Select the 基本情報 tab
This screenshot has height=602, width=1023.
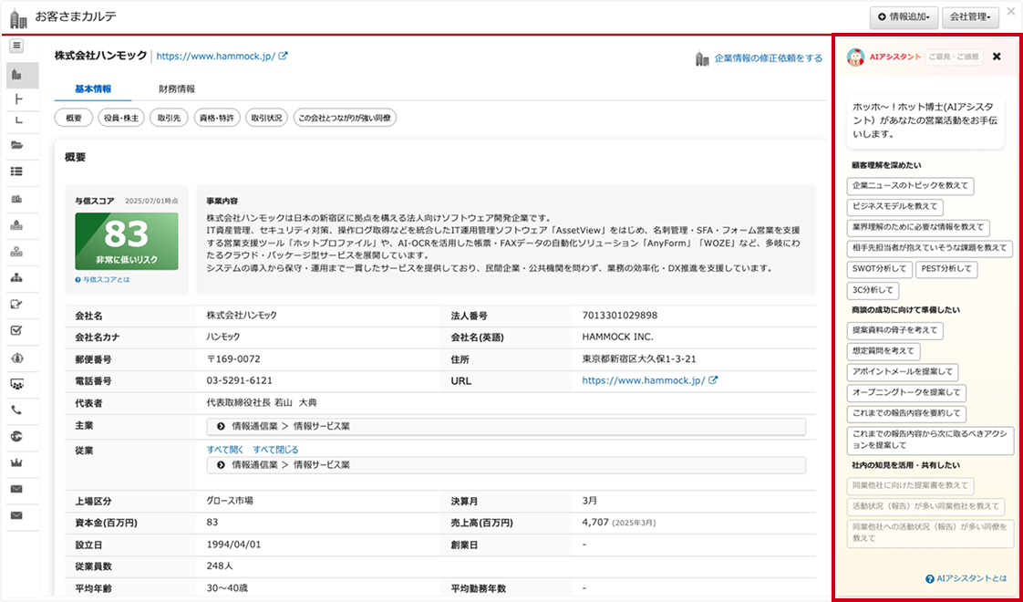click(x=93, y=89)
